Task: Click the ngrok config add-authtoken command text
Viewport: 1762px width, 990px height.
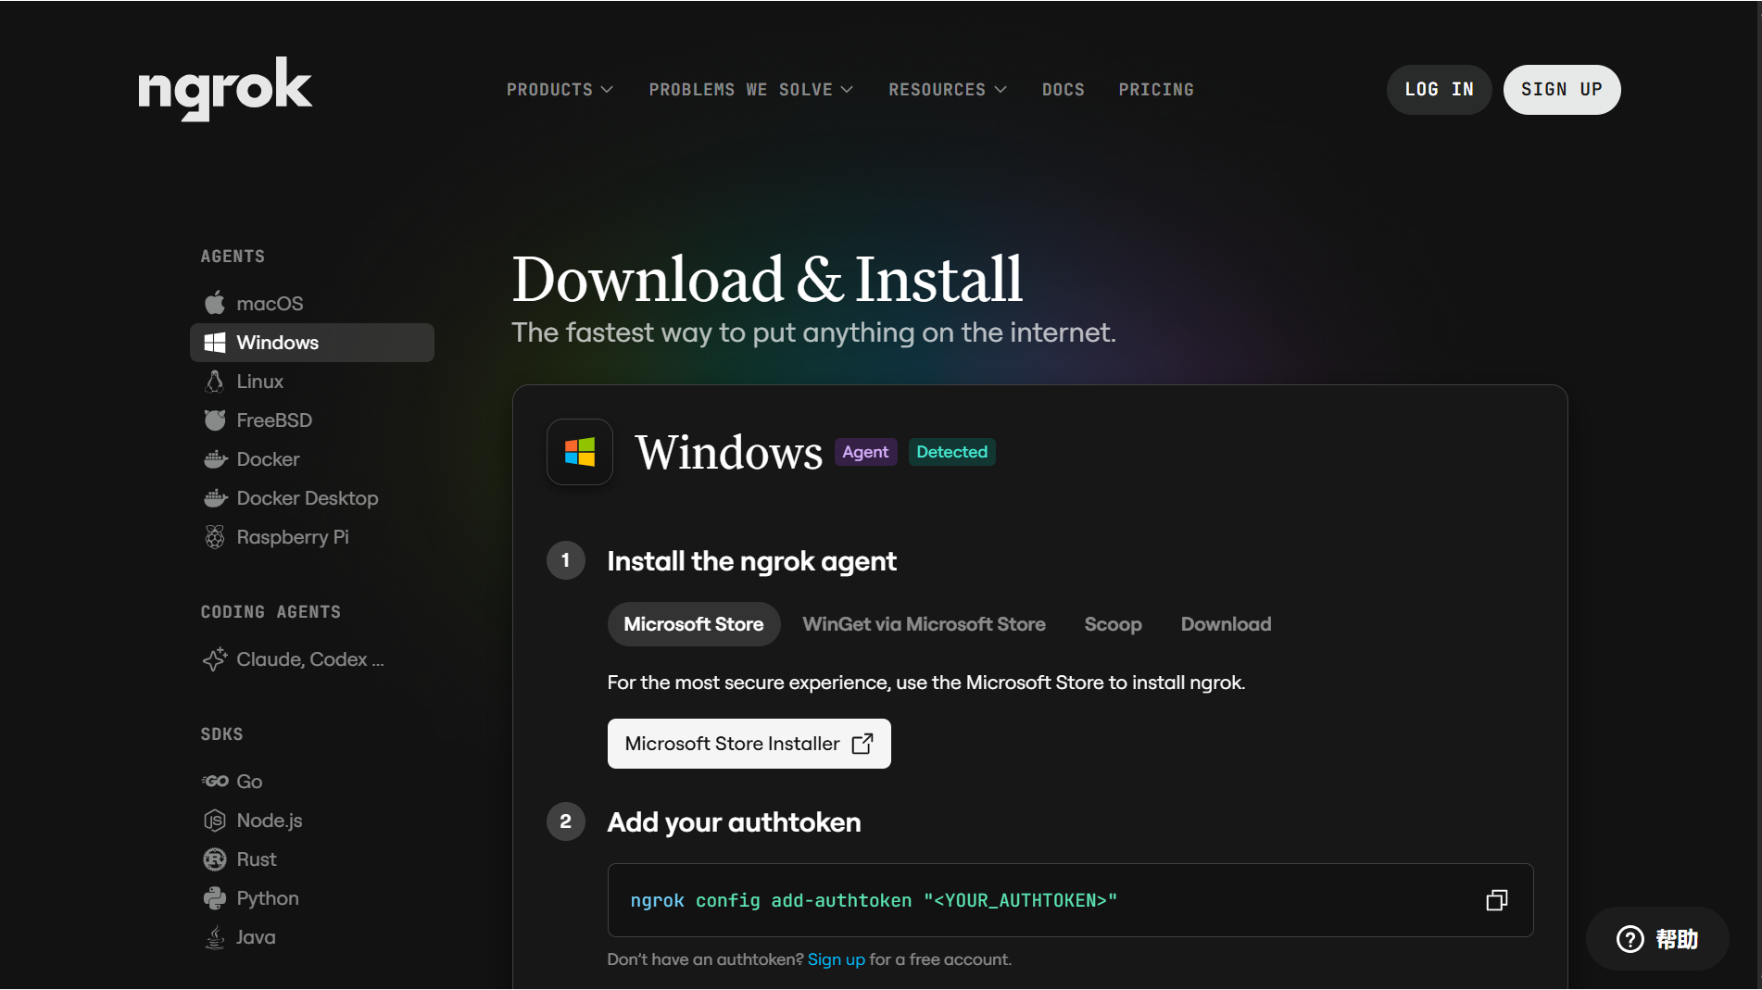Action: [874, 900]
